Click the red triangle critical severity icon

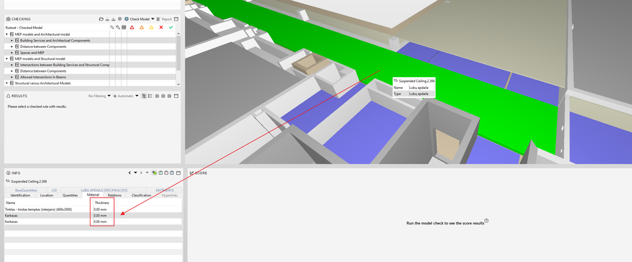pyautogui.click(x=132, y=27)
